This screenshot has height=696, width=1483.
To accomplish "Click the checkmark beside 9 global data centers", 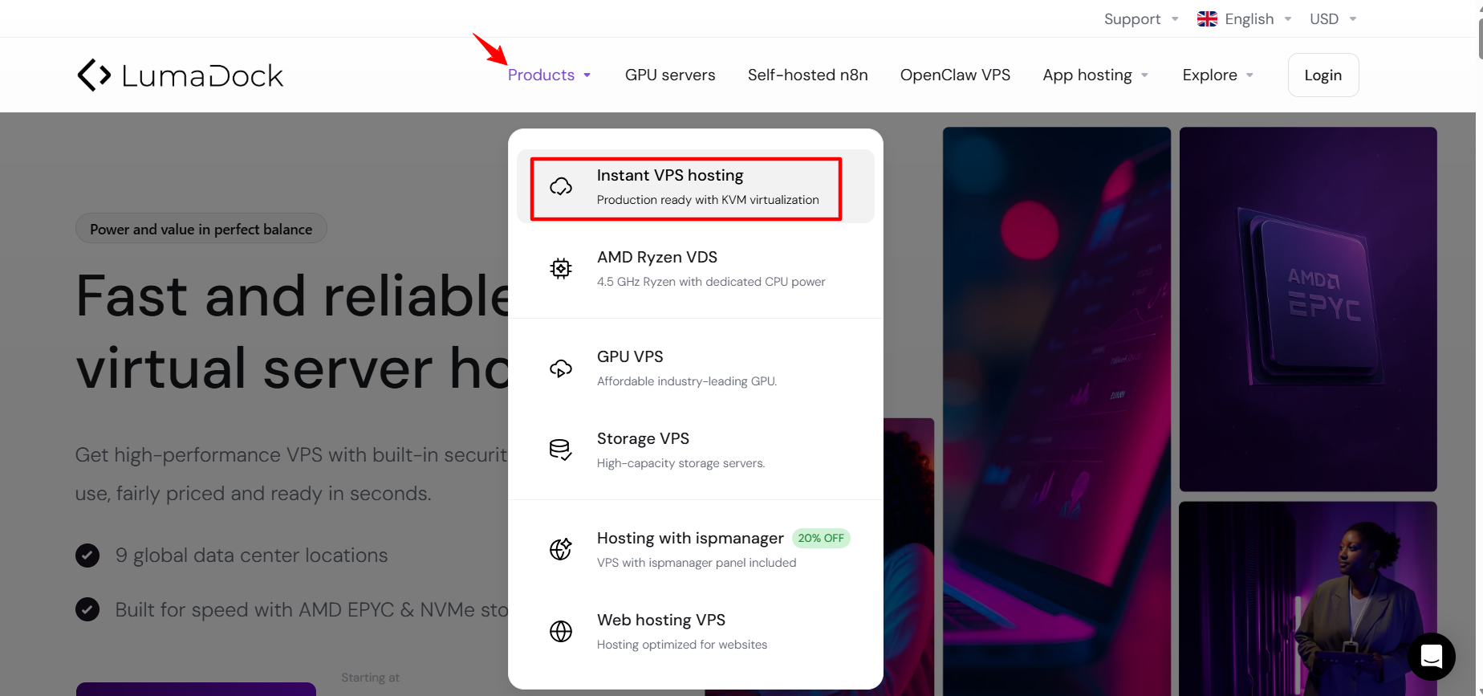I will 87,555.
